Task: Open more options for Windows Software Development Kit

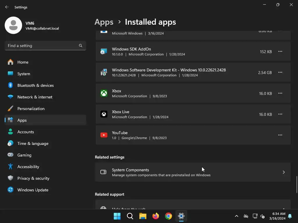Action: tap(280, 72)
